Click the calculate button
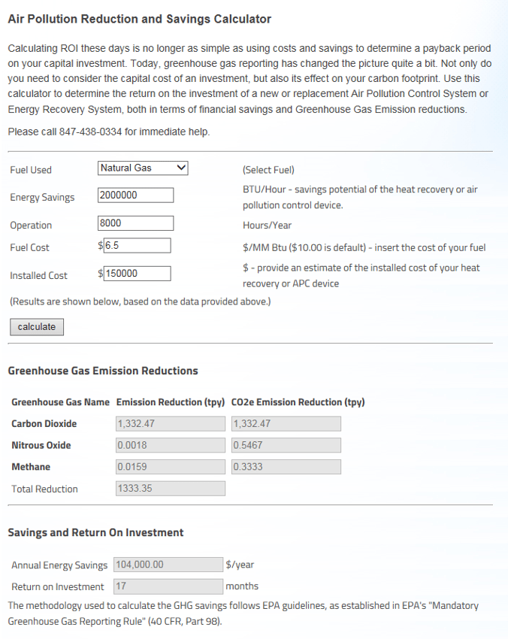The height and width of the screenshot is (639, 508). (x=37, y=327)
